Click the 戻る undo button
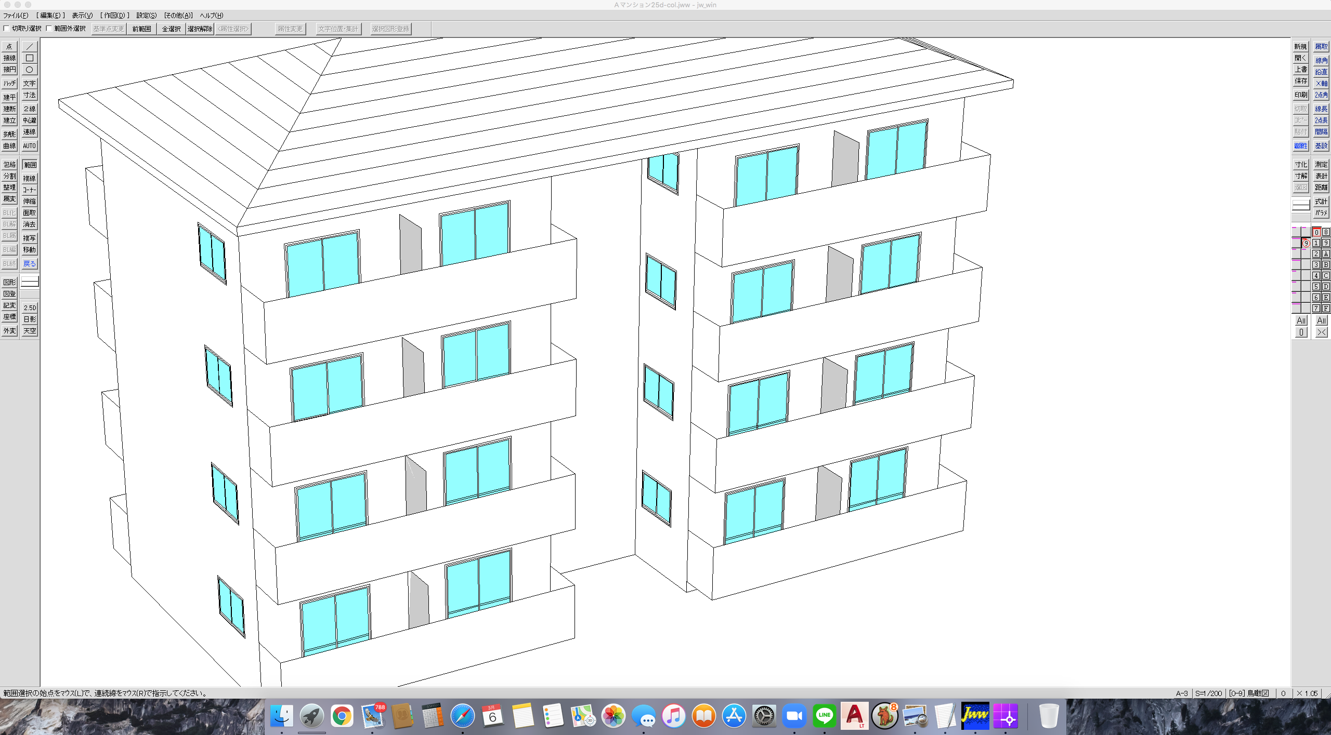 pyautogui.click(x=30, y=264)
